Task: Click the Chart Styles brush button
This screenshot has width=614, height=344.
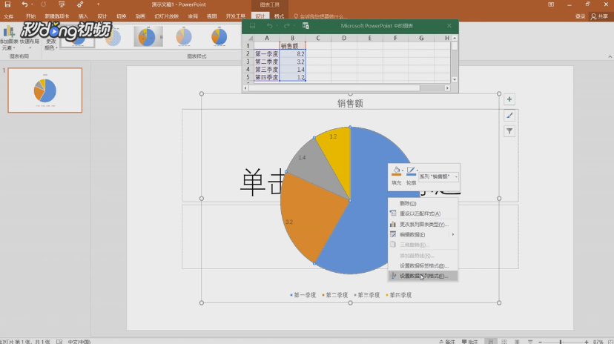Action: click(x=509, y=116)
